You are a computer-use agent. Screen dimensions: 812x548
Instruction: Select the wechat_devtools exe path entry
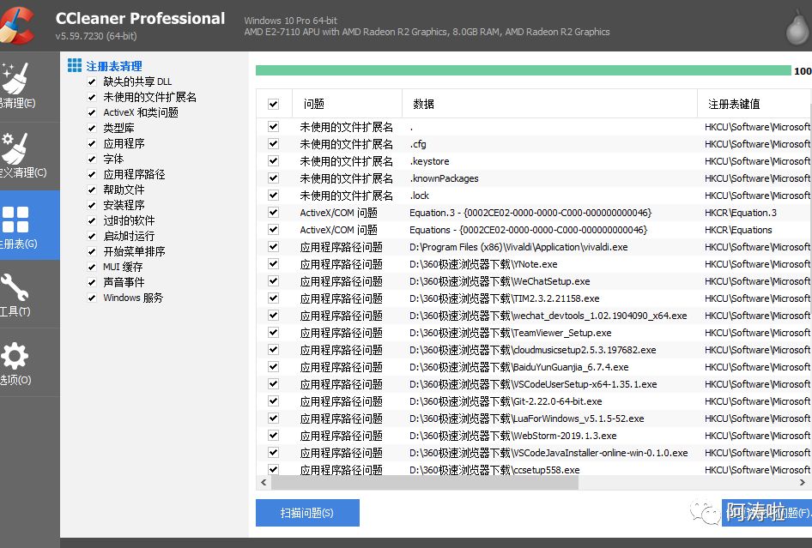(548, 316)
